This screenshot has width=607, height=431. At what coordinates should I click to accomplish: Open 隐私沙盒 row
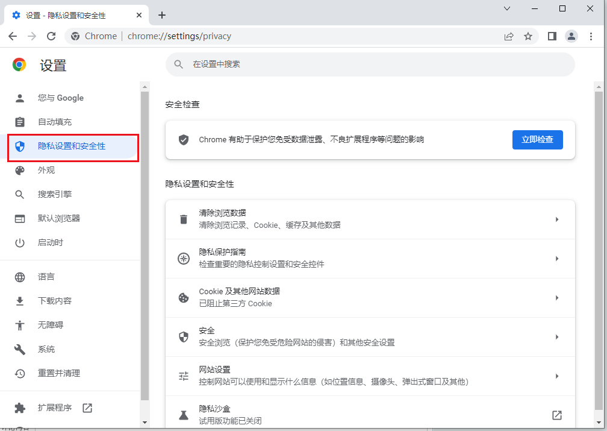pyautogui.click(x=370, y=413)
